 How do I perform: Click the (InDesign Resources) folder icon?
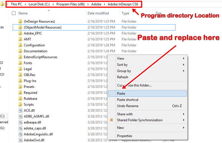pos(20,21)
